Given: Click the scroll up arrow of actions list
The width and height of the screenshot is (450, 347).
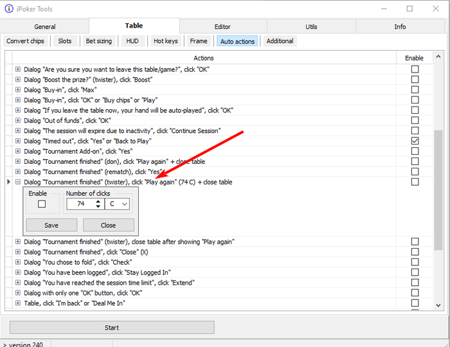Looking at the screenshot, I should point(438,57).
